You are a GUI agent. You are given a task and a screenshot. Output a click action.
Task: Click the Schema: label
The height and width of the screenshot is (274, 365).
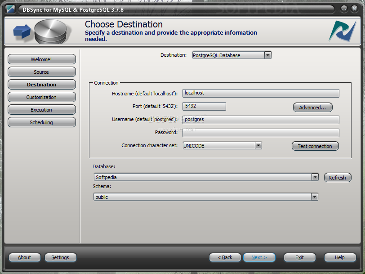tap(102, 186)
